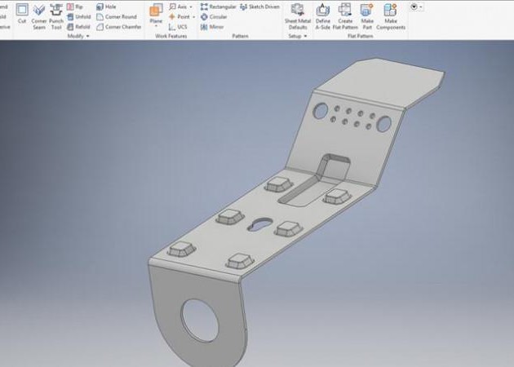The width and height of the screenshot is (514, 367).
Task: Use the Mirror command
Action: point(212,26)
